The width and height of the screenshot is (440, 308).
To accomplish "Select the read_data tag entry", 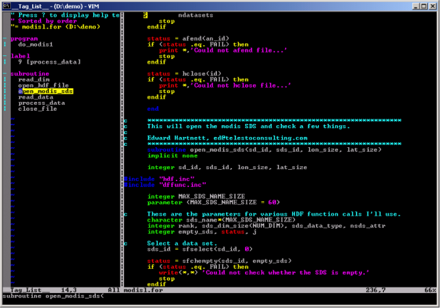I will point(36,97).
